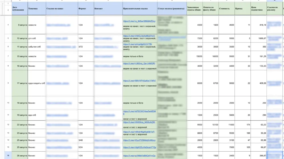Screen dimensions: 284x159
Task: Select the "3/48" format cell
Action: point(86,140)
